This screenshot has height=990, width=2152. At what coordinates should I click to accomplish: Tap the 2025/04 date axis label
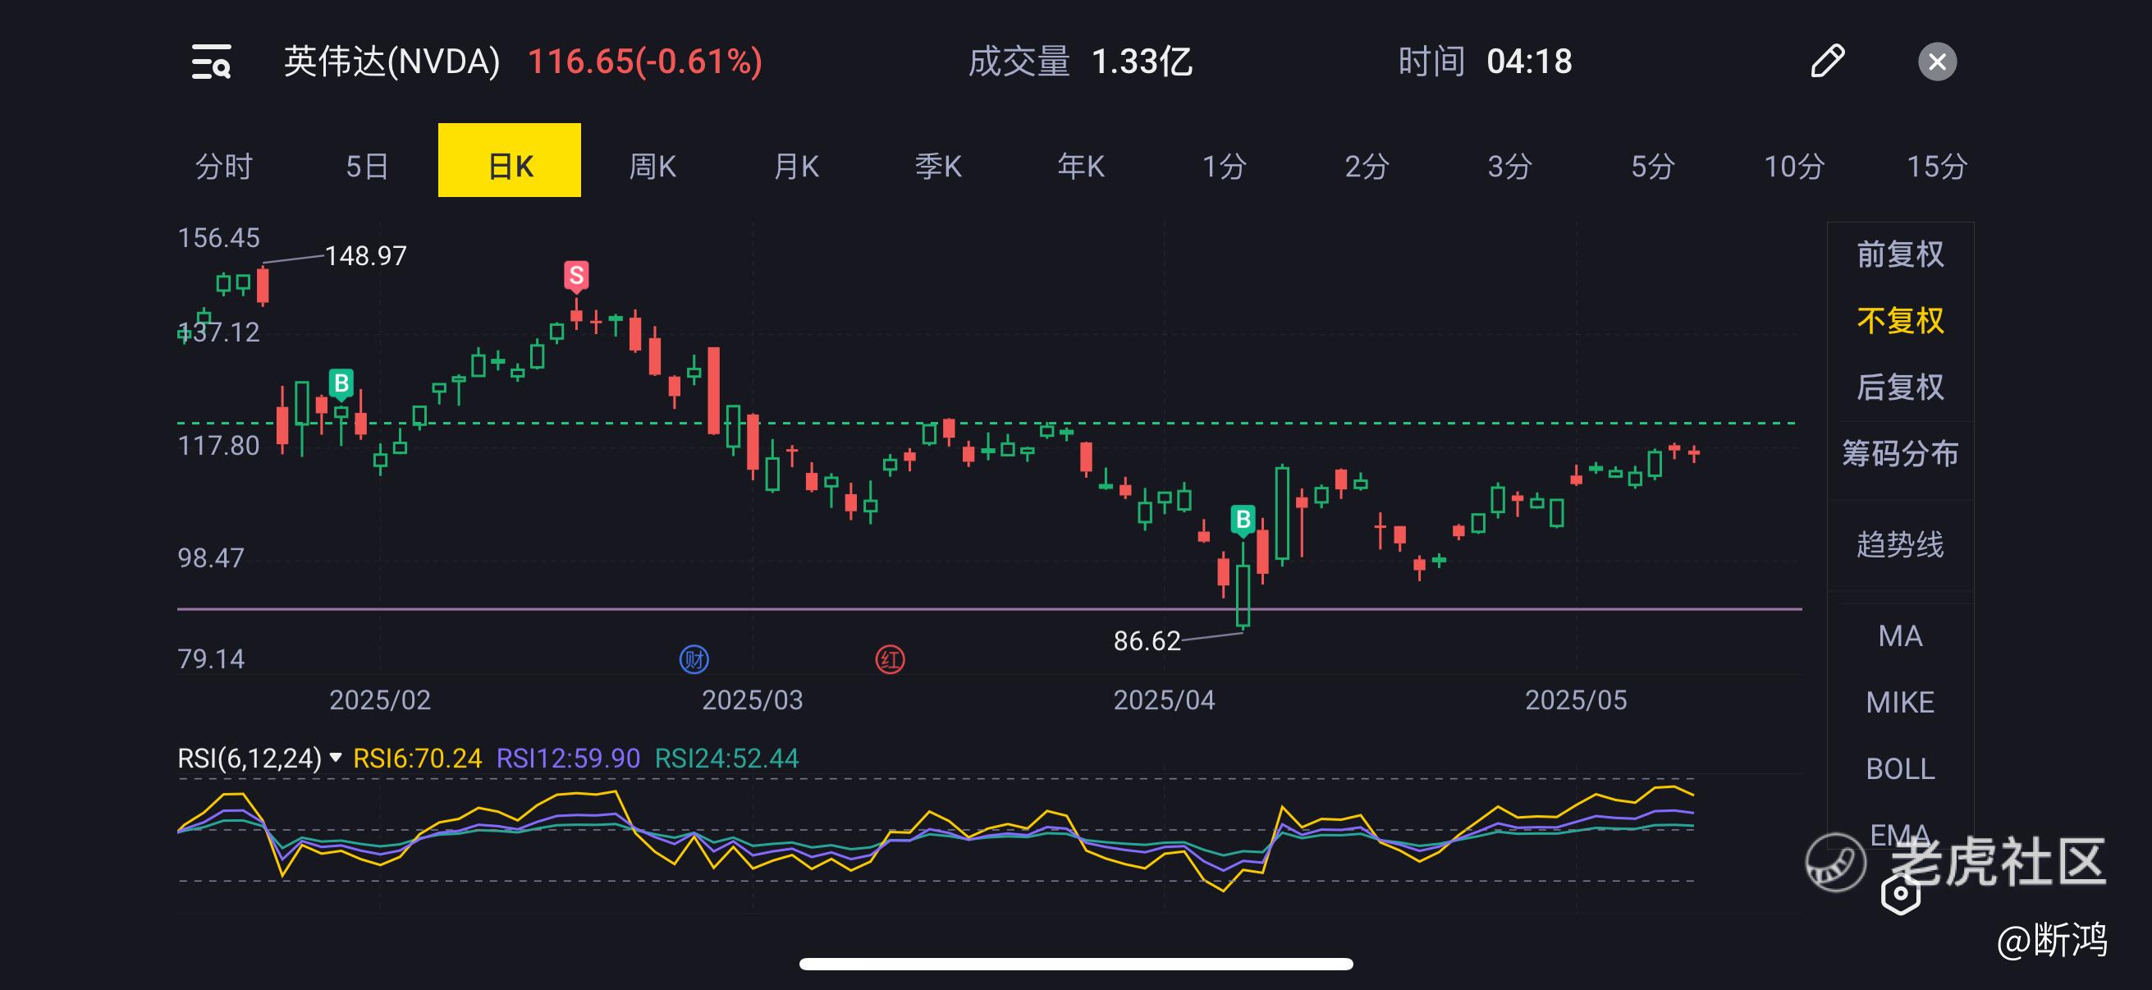pyautogui.click(x=1165, y=700)
